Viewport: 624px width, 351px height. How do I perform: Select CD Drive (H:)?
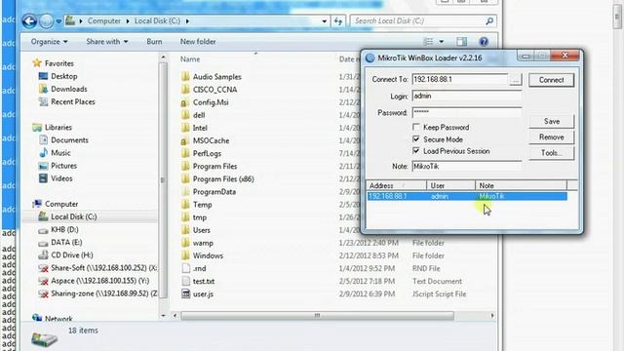click(x=71, y=254)
